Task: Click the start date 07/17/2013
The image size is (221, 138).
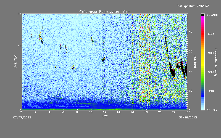Action: pyautogui.click(x=22, y=117)
